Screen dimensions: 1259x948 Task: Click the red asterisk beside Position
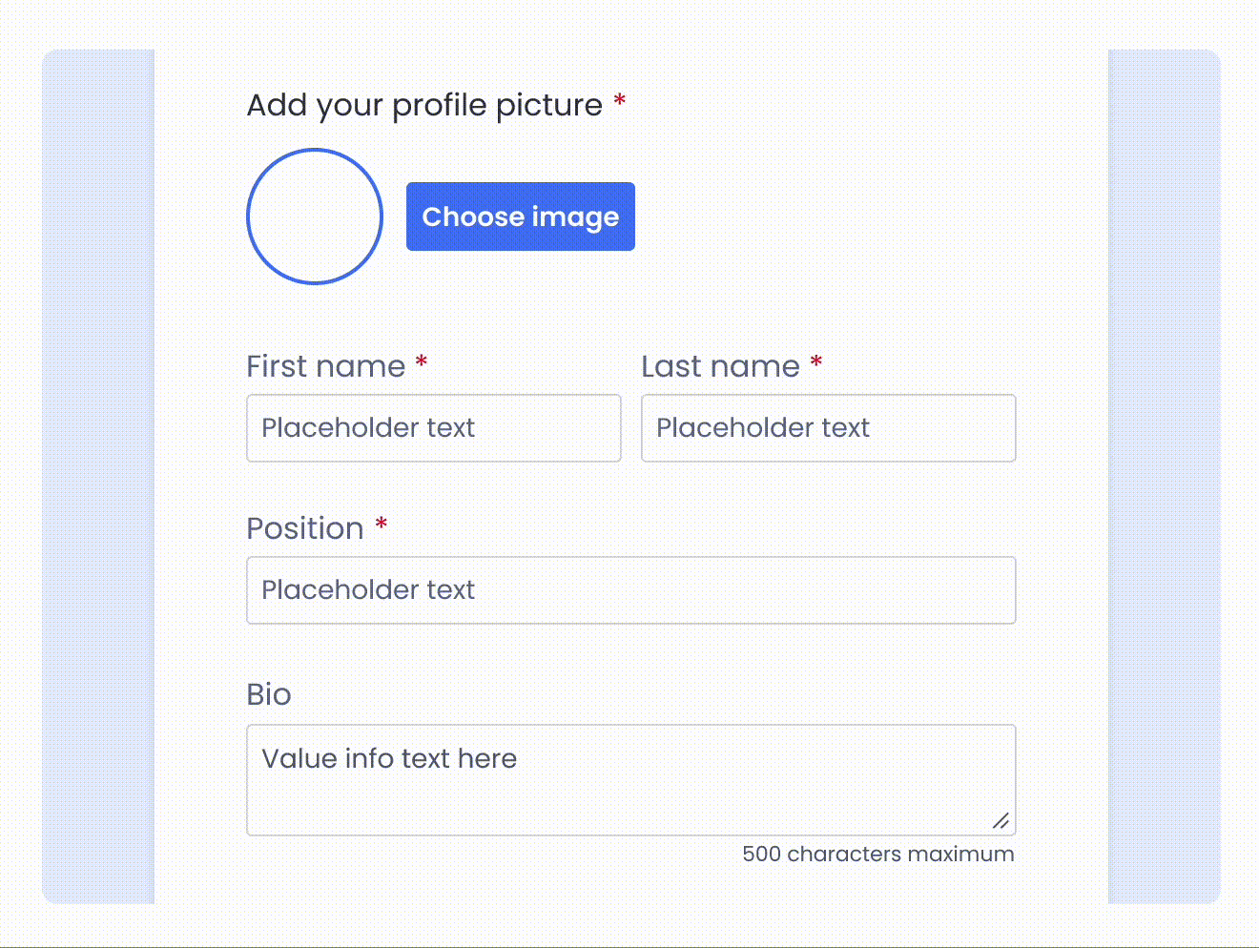point(381,526)
